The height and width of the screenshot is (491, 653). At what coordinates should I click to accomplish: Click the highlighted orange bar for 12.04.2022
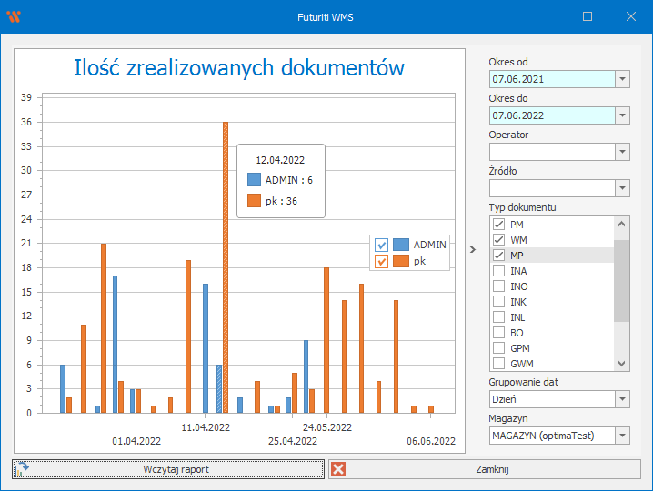pyautogui.click(x=226, y=273)
